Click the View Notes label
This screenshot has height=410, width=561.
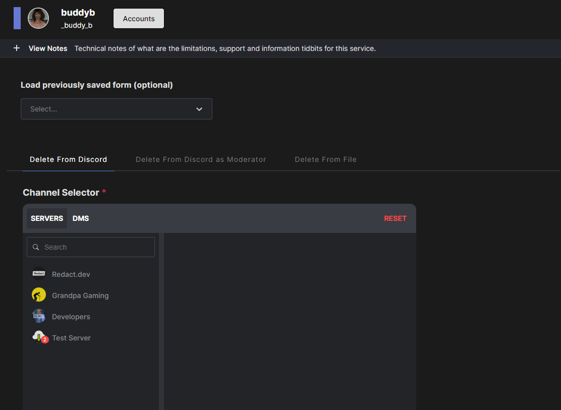pos(48,48)
